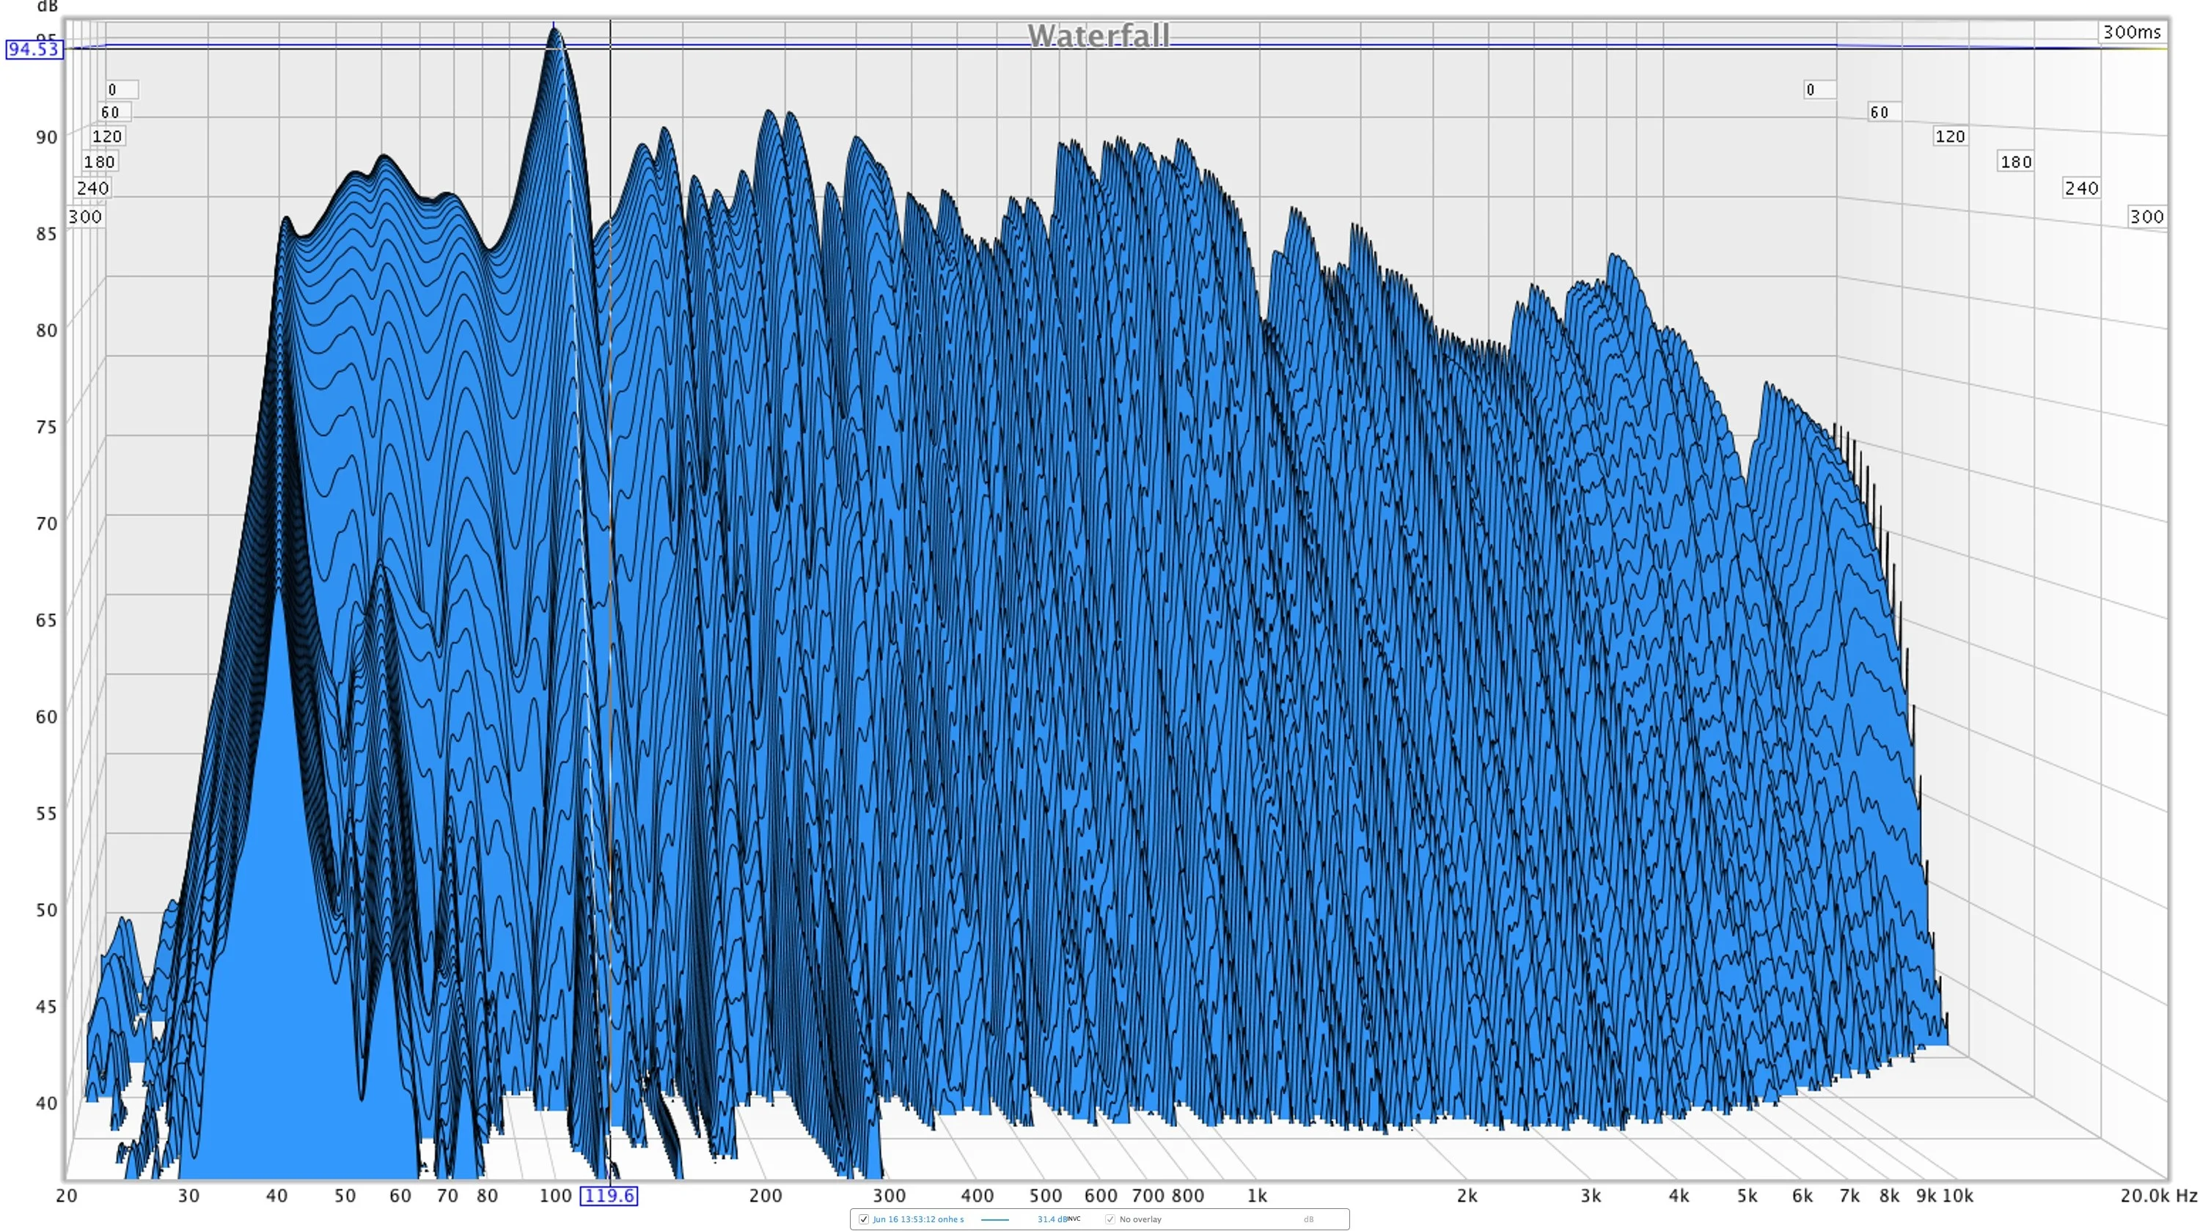This screenshot has width=2200, height=1231.
Task: Click the '40' dB axis label
Action: [x=46, y=1102]
